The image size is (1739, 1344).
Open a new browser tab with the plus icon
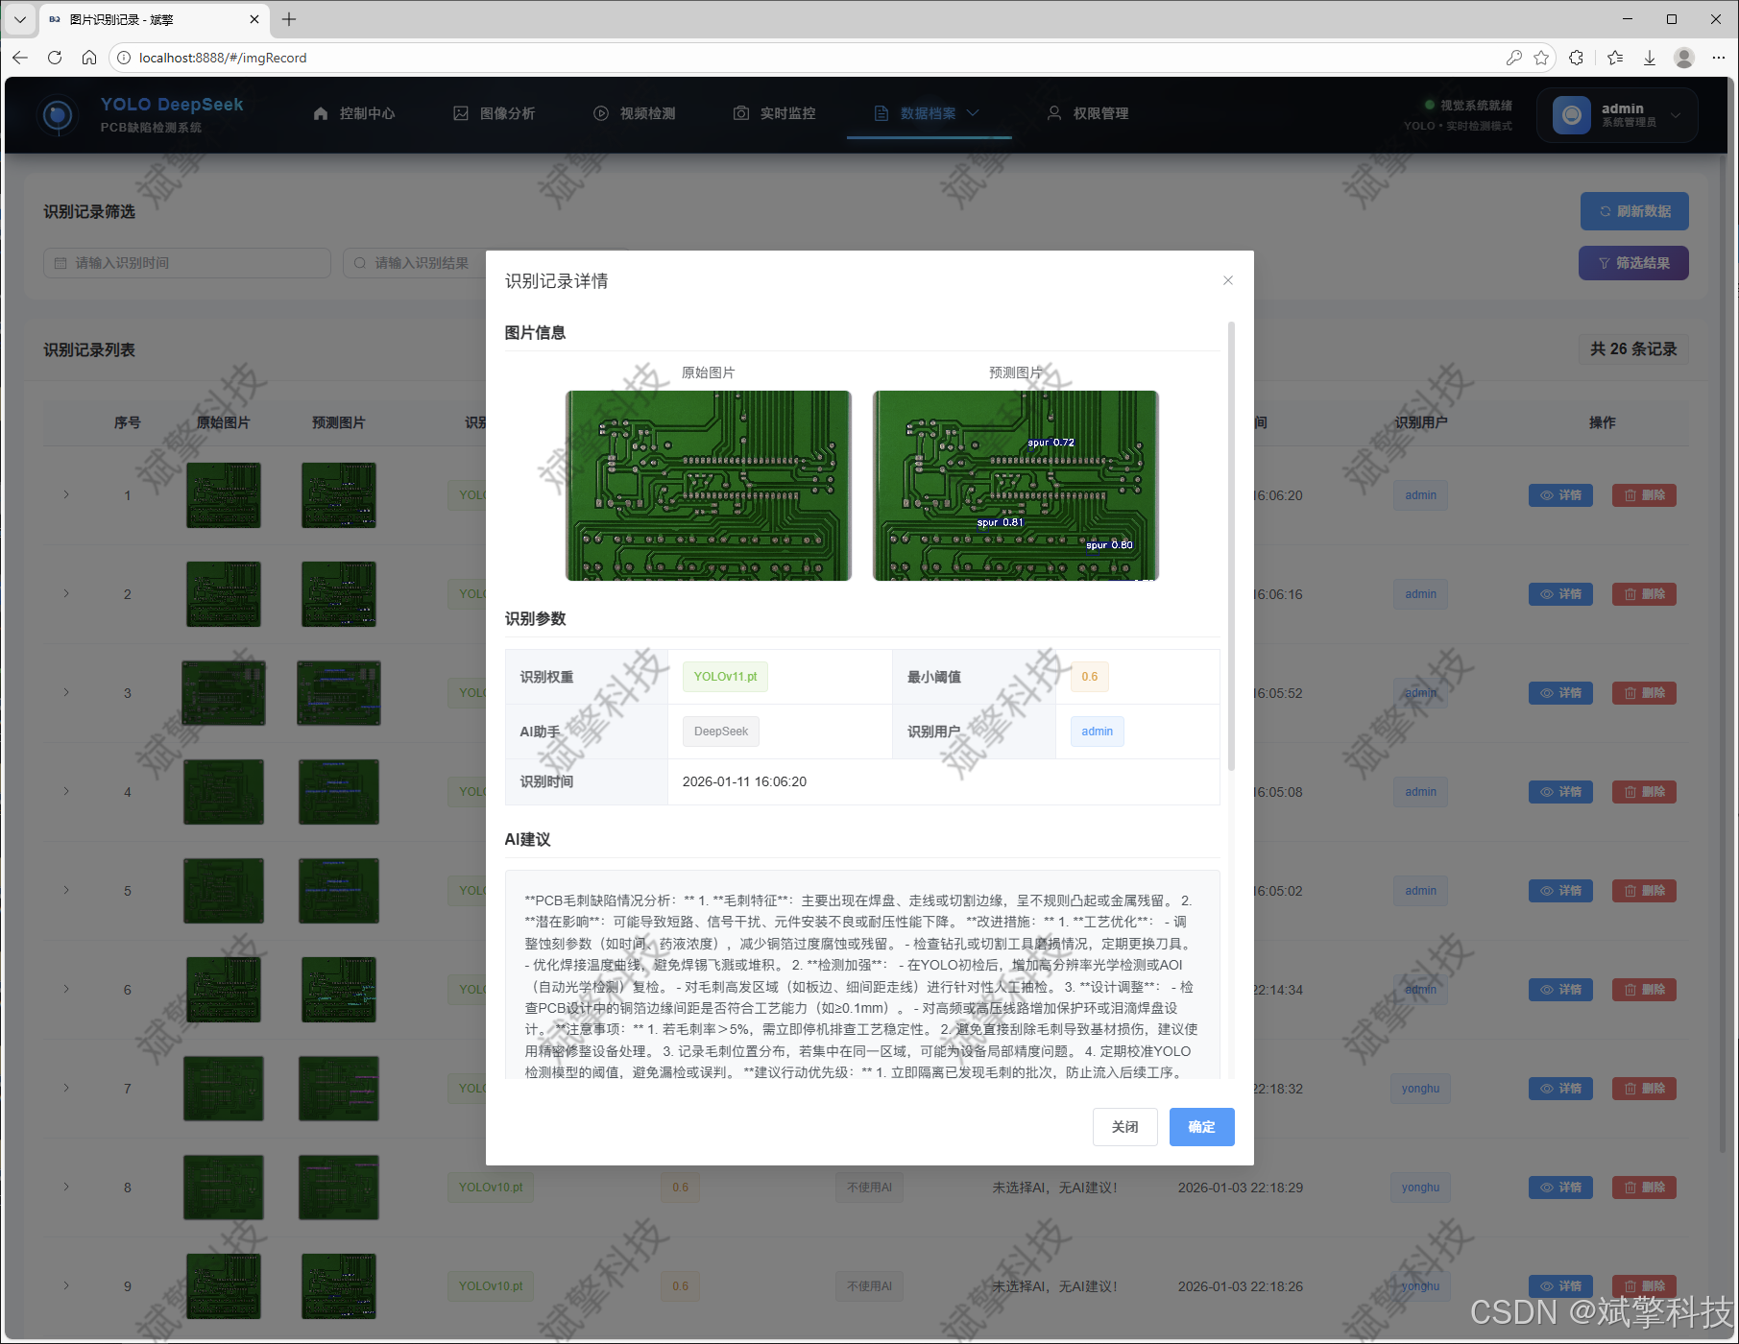289,19
